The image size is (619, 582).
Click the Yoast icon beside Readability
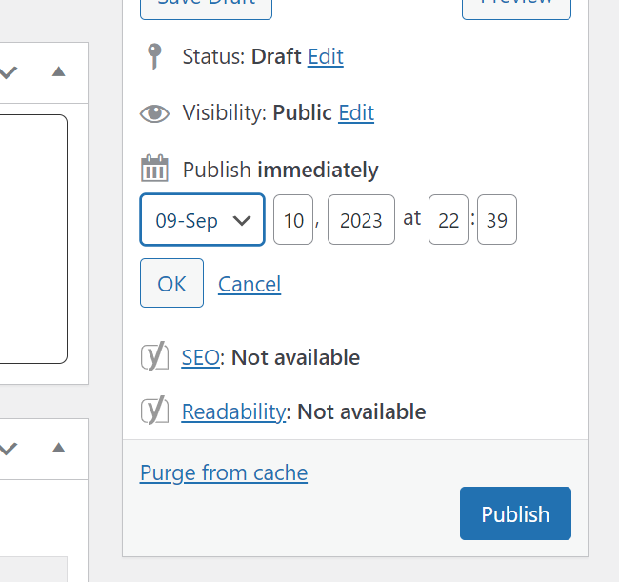click(x=154, y=411)
